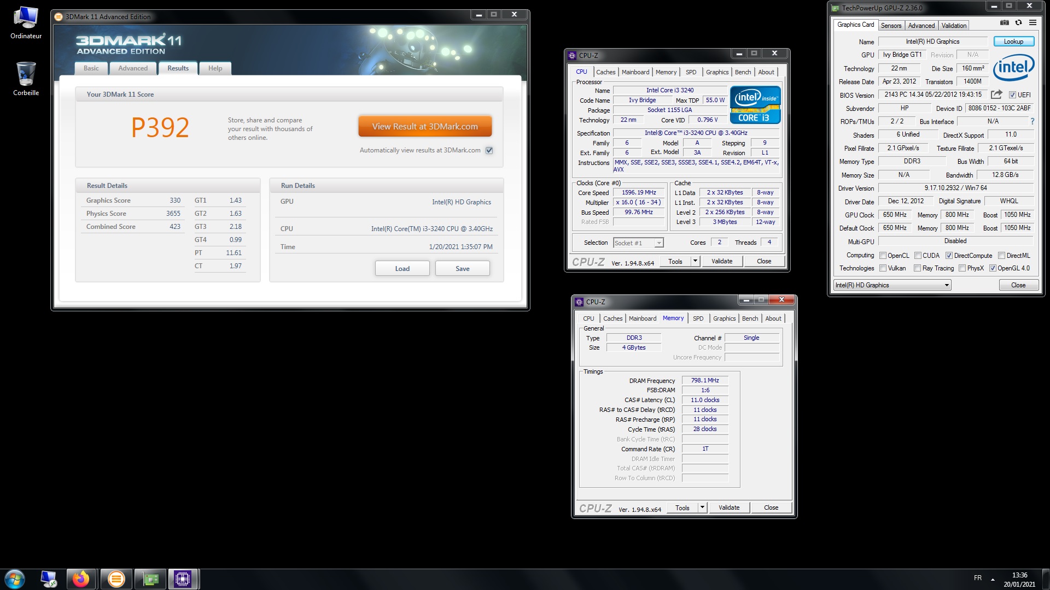Open the Firefox taskbar icon

tap(81, 579)
